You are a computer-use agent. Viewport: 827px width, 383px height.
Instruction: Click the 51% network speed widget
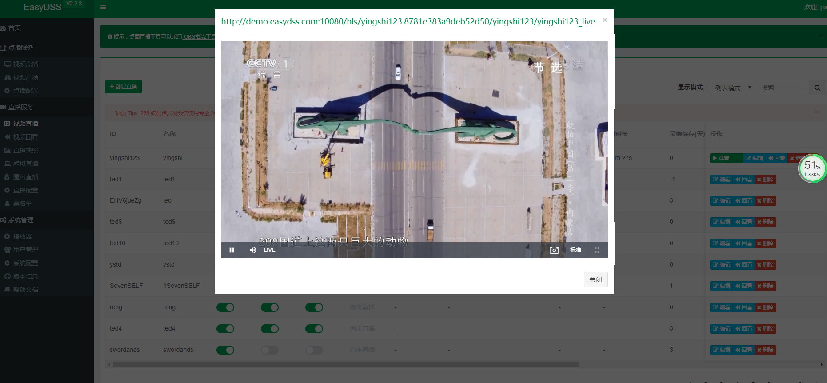coord(812,168)
